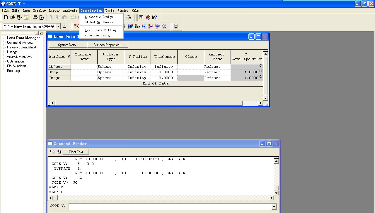
Task: Click the yellow question mark Help icon
Action: (x=141, y=18)
